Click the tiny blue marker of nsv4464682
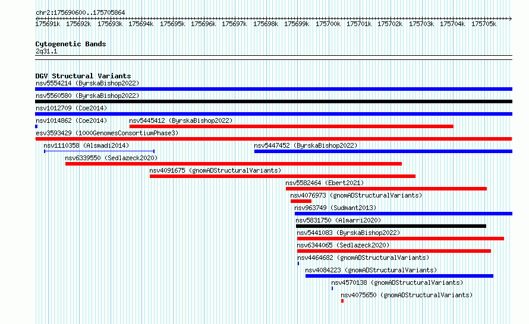Screen dimensions: 529x324 (x=298, y=263)
